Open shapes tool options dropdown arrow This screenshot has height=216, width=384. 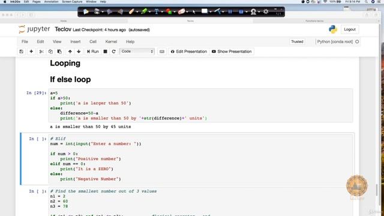coord(175,12)
